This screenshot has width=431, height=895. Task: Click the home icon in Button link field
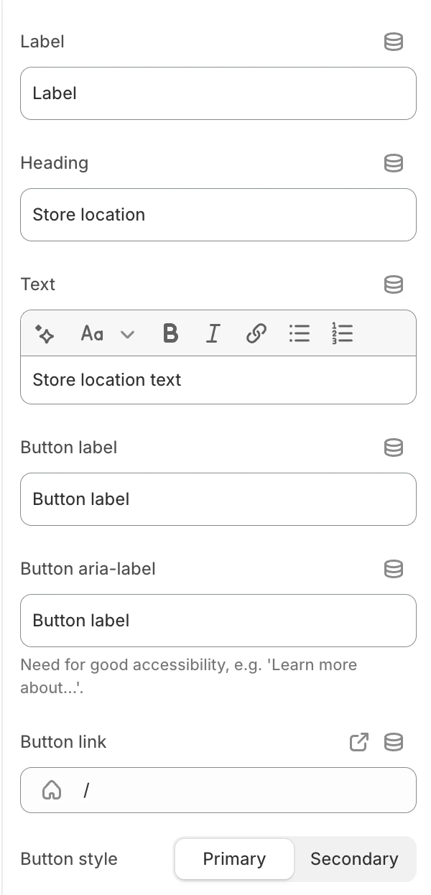click(52, 791)
